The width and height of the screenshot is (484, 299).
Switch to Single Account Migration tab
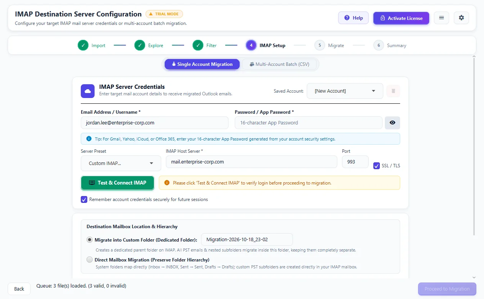[202, 64]
